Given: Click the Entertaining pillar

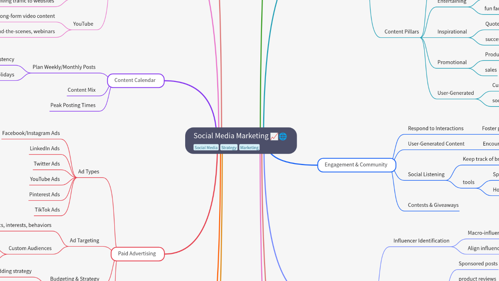Looking at the screenshot, I should (x=452, y=2).
